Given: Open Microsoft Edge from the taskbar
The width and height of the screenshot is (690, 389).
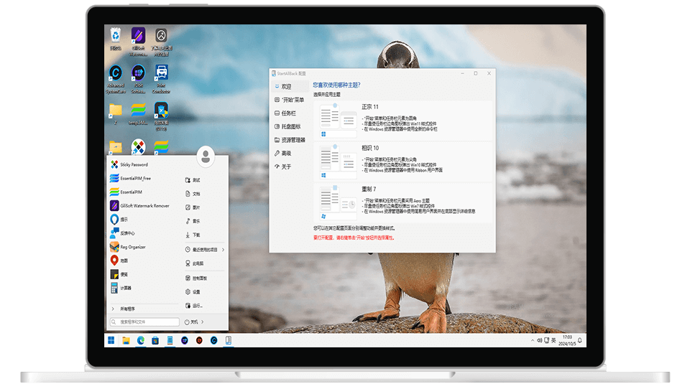Looking at the screenshot, I should 141,339.
